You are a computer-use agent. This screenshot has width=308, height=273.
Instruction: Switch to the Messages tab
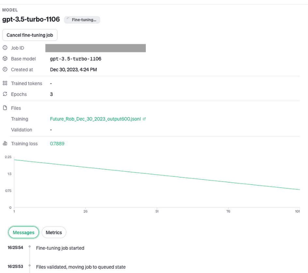click(x=23, y=232)
